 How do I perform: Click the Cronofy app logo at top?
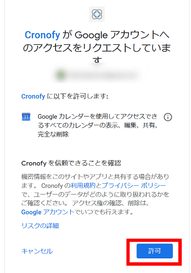point(97,14)
